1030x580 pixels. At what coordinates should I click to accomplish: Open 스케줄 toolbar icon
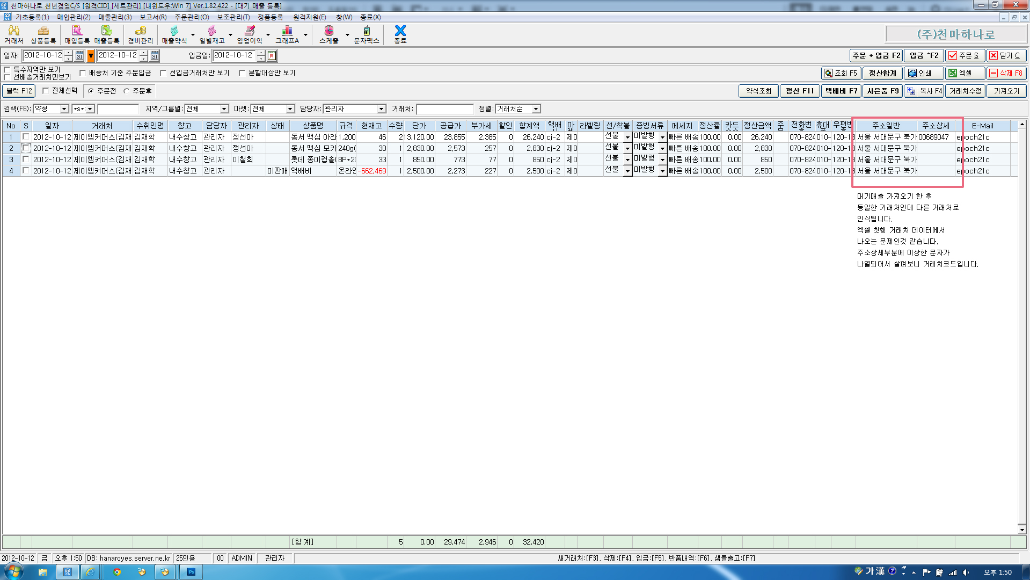click(329, 34)
